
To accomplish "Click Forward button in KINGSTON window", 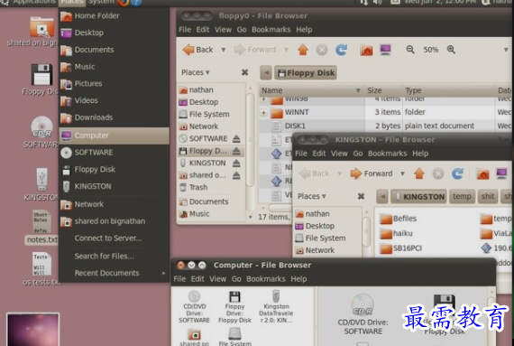I will click(x=372, y=173).
